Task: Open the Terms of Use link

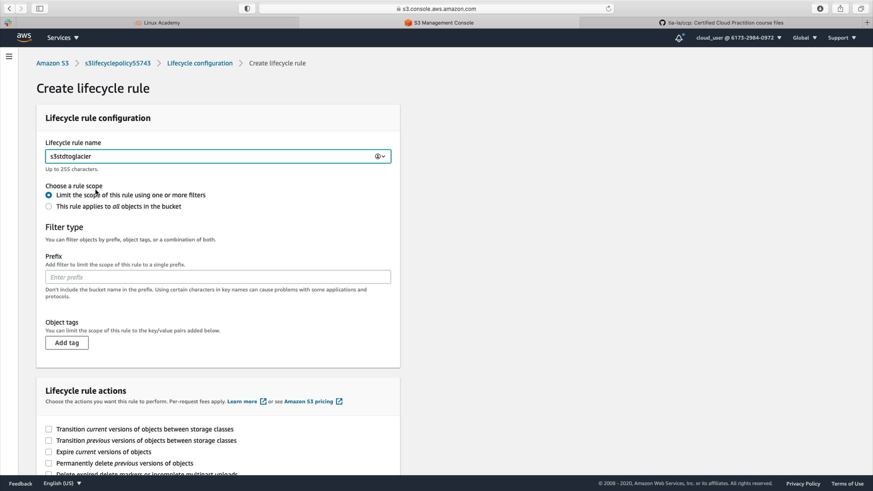Action: click(847, 484)
